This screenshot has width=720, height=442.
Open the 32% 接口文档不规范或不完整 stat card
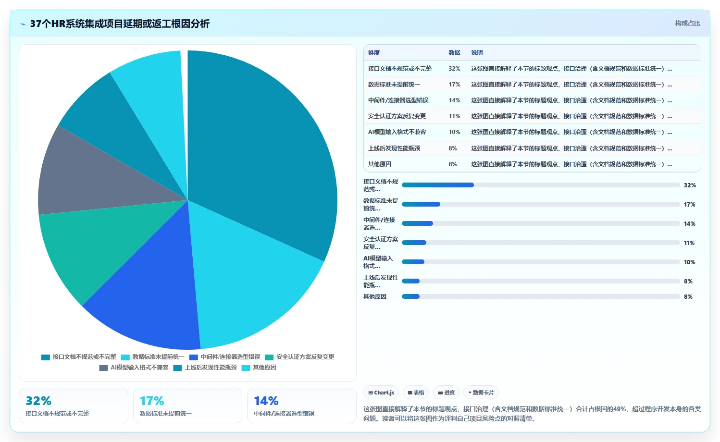(74, 405)
